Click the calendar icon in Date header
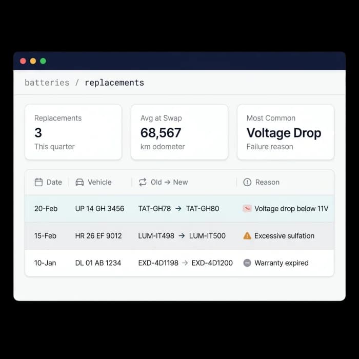The height and width of the screenshot is (359, 359). (x=38, y=182)
